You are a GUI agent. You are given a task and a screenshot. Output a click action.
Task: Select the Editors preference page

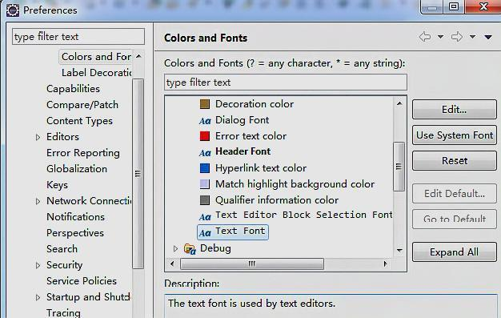click(x=62, y=137)
